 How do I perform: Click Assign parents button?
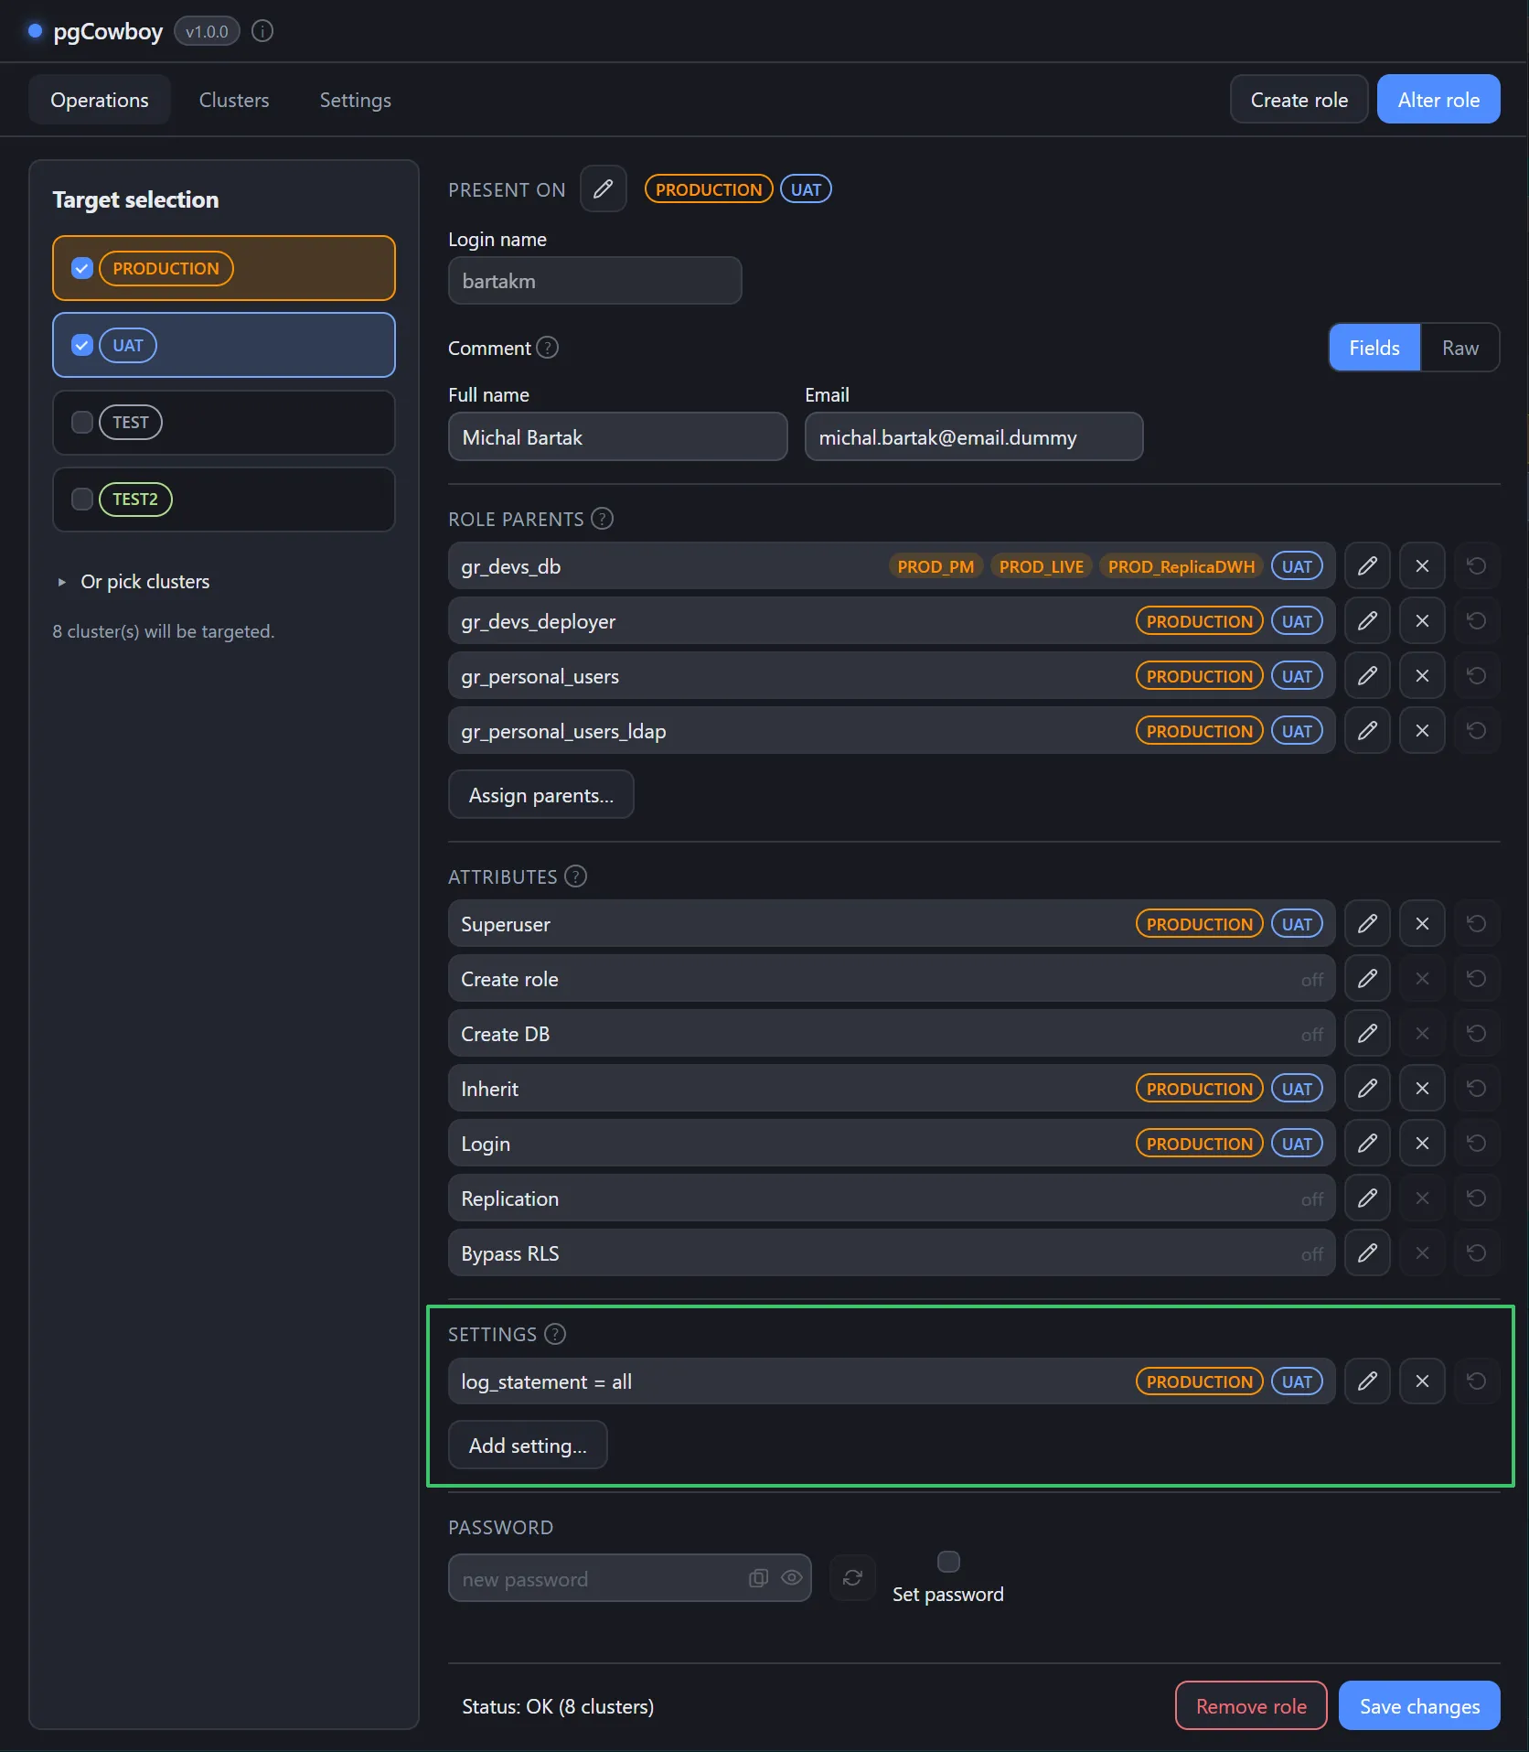pos(541,795)
